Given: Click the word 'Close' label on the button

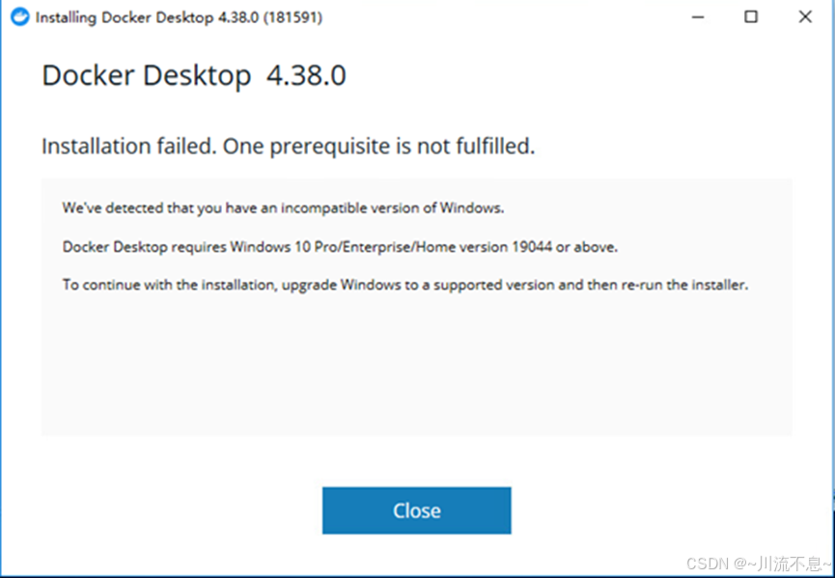Looking at the screenshot, I should click(x=417, y=511).
